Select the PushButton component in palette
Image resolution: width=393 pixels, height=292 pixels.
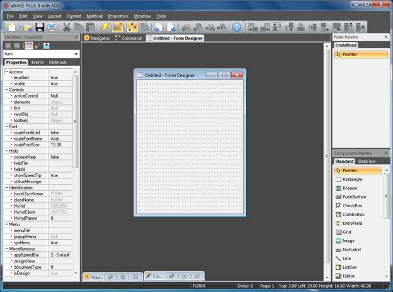point(354,197)
